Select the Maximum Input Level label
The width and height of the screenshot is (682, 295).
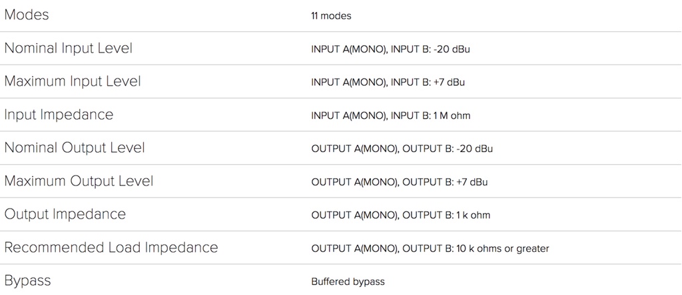(73, 81)
